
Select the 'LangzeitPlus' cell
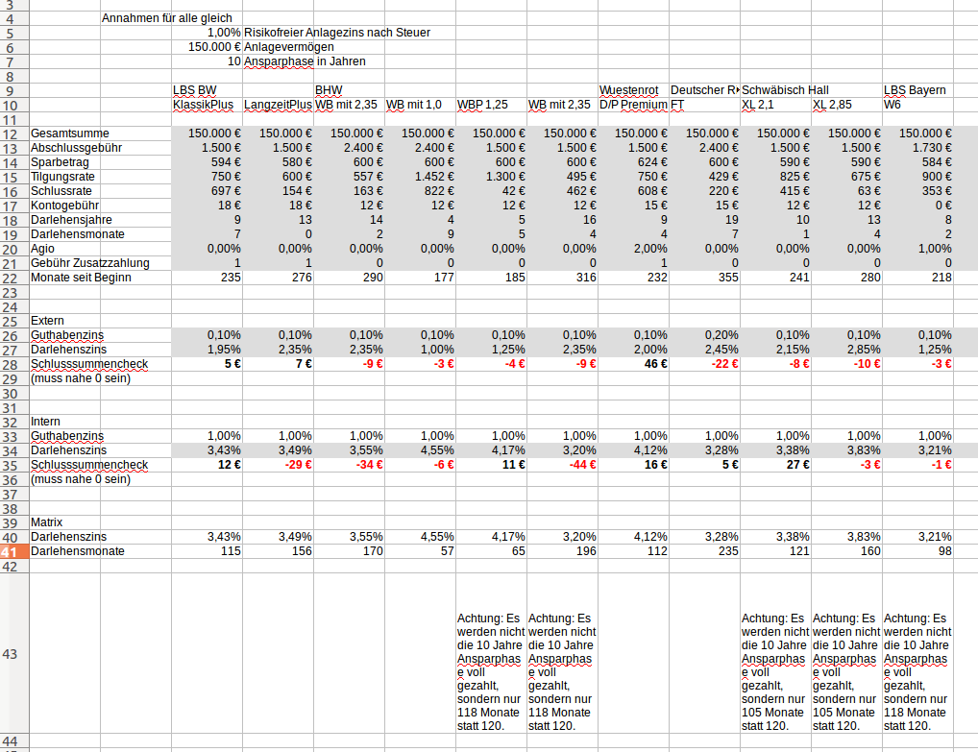pyautogui.click(x=279, y=104)
